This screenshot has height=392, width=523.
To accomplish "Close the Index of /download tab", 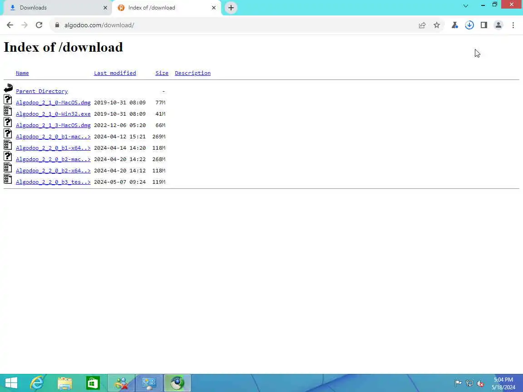I will (x=214, y=8).
